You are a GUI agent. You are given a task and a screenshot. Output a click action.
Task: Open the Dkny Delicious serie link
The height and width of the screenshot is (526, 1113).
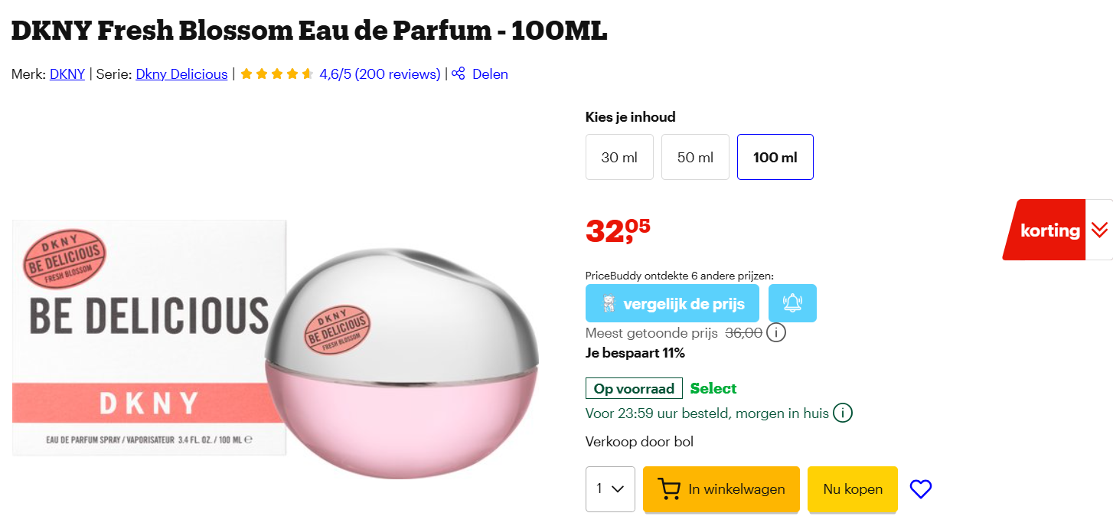coord(181,74)
